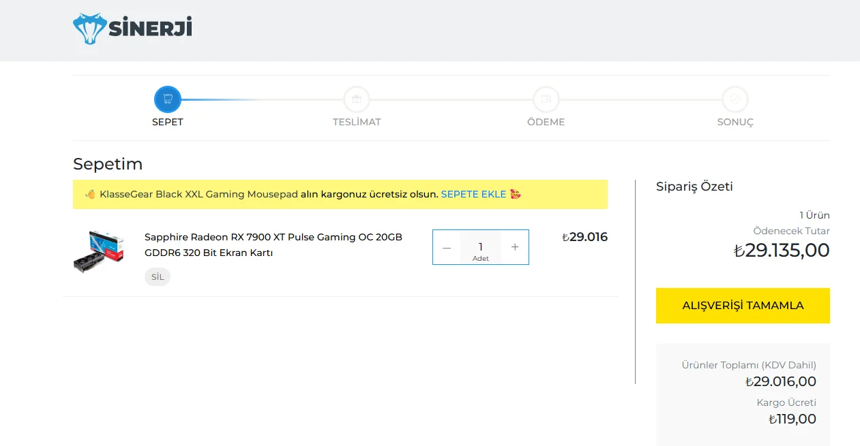Click the ÖDEME step label

pos(546,123)
